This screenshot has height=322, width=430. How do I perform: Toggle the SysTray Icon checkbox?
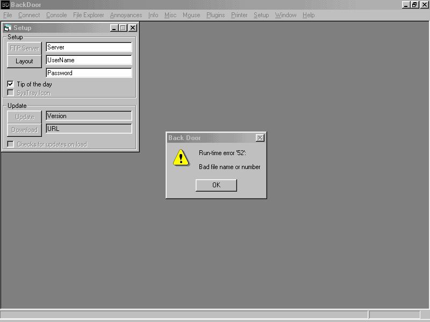click(11, 93)
